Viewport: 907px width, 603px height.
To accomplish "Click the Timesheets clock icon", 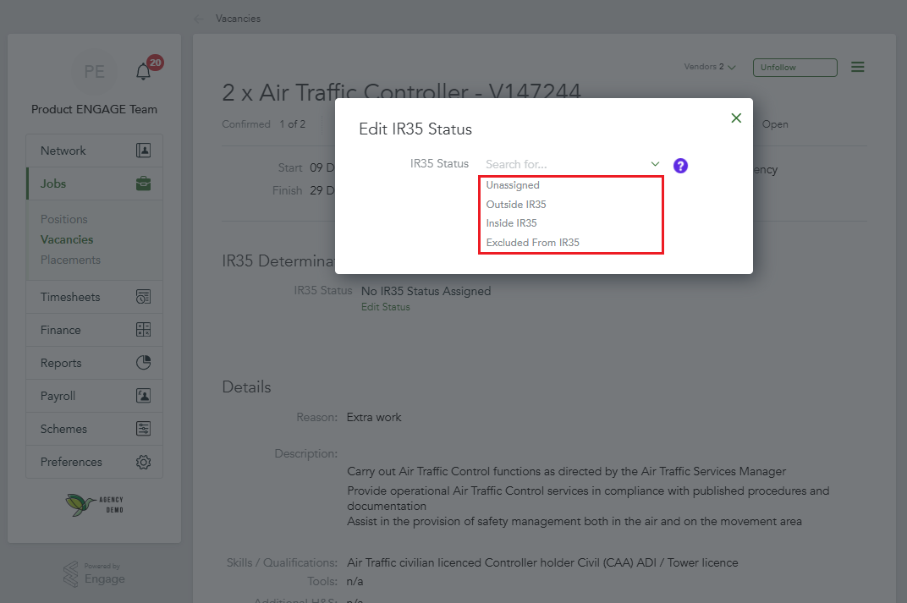I will [x=144, y=297].
